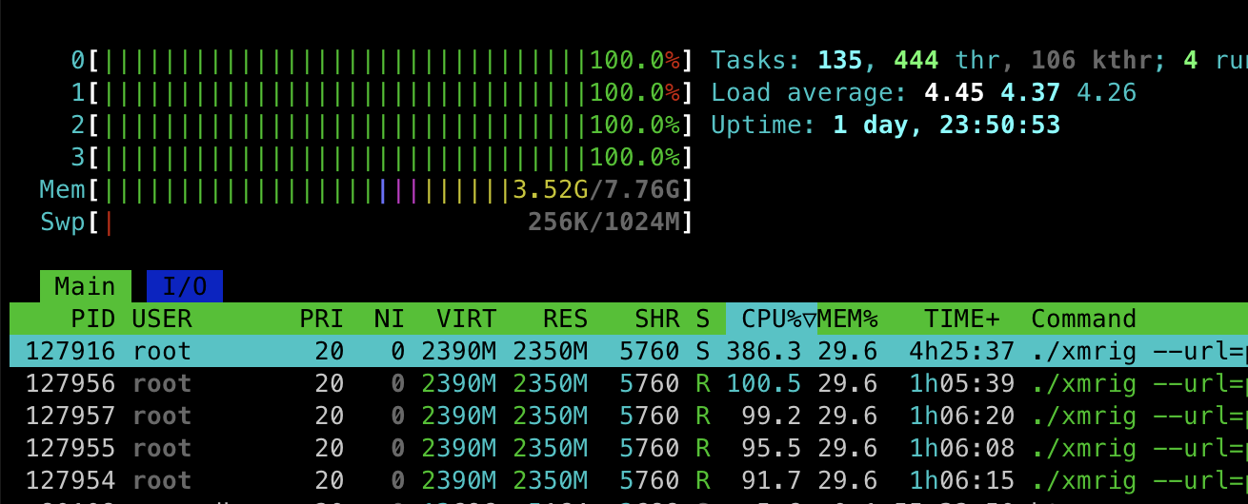Click CPU% value 100.5
This screenshot has height=504, width=1248.
pos(764,383)
